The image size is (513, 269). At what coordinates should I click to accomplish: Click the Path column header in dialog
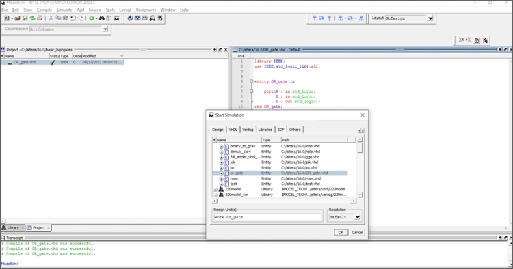pos(314,140)
